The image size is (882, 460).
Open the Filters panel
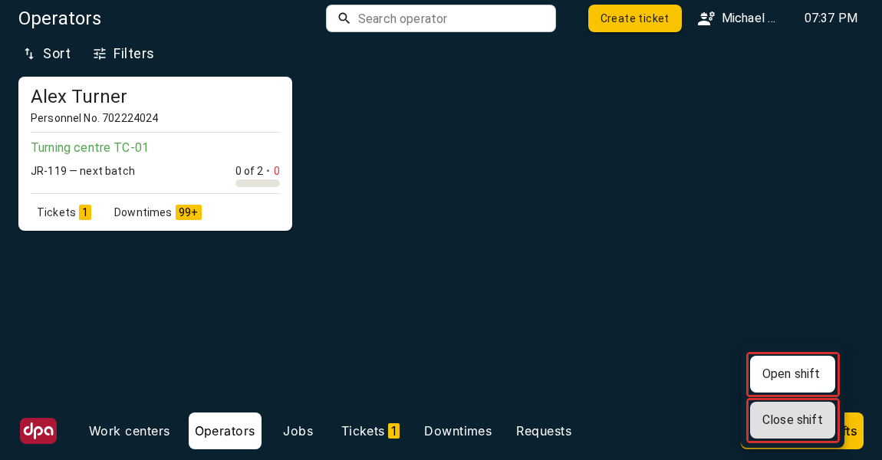123,54
